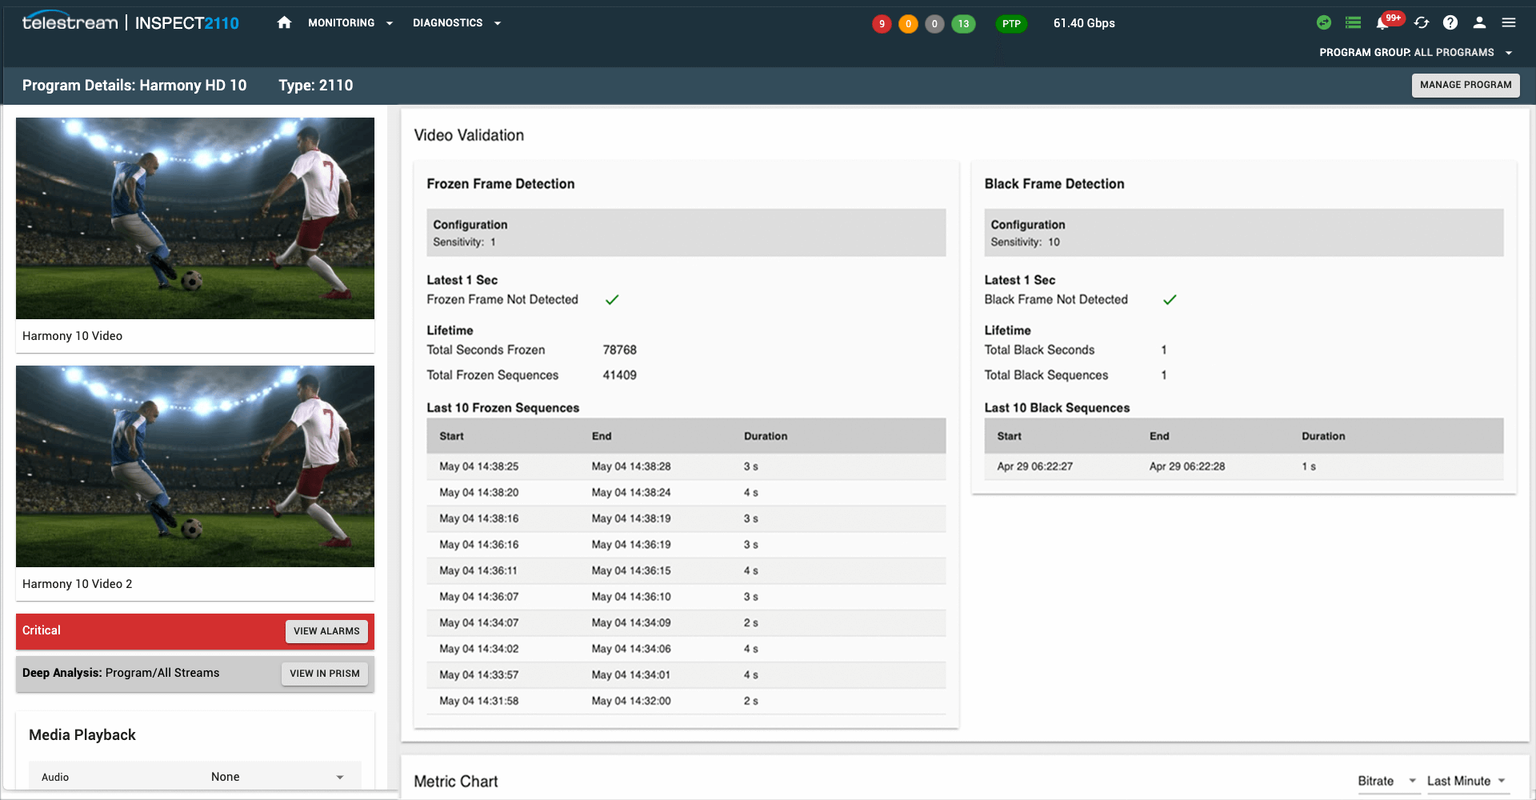Viewport: 1536px width, 800px height.
Task: Click the View in Prism button
Action: 325,674
